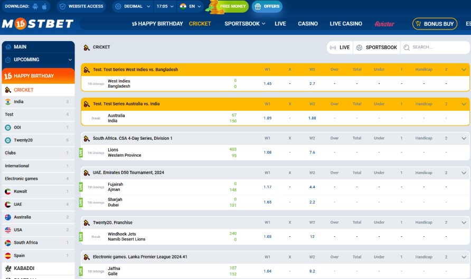Select Cricket in the sidebar
Screen dimensions: 471x279
tap(38, 90)
